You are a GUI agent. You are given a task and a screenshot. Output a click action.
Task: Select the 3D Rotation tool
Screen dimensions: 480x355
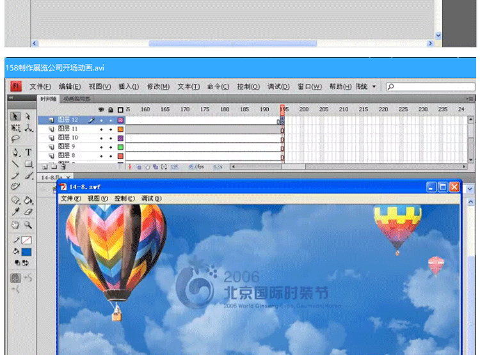(29, 128)
